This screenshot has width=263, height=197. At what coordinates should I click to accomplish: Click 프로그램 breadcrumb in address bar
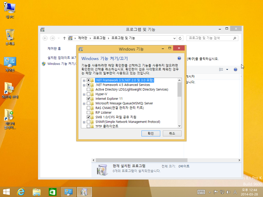tap(99, 38)
